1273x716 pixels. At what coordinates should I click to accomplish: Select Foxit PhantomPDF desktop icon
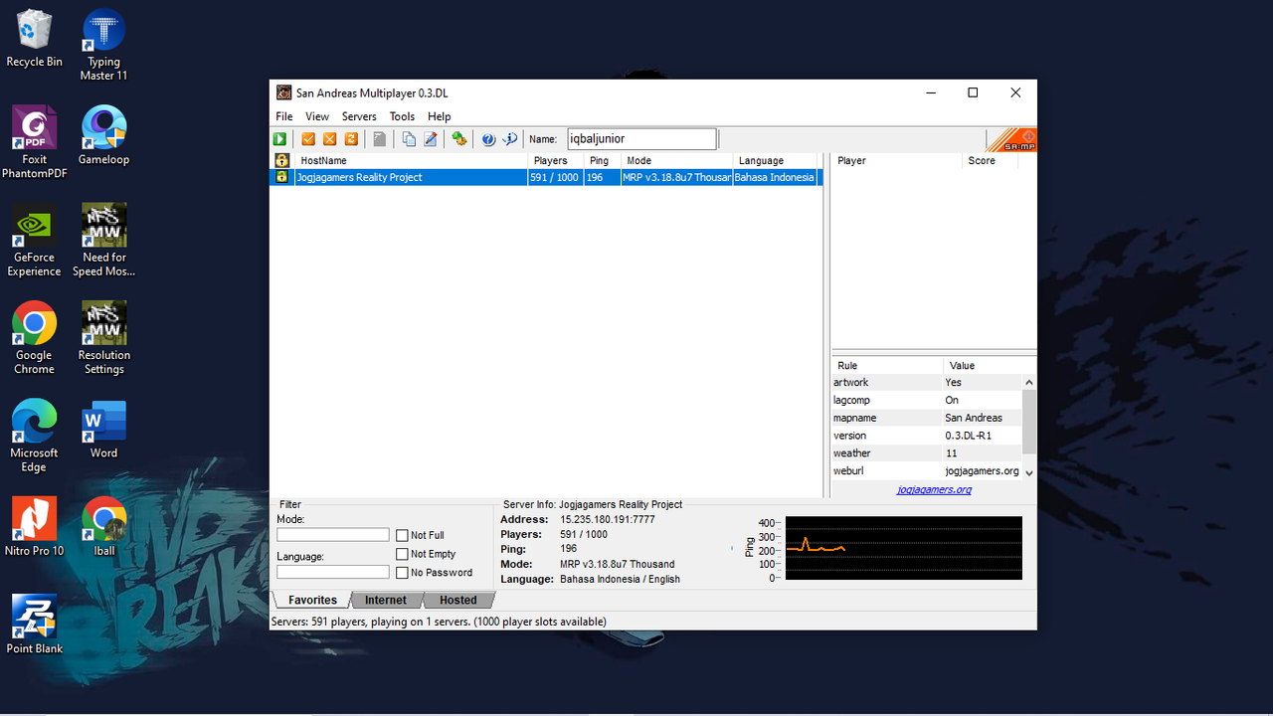point(34,143)
